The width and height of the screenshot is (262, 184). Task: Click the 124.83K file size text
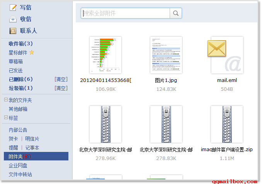click(166, 89)
